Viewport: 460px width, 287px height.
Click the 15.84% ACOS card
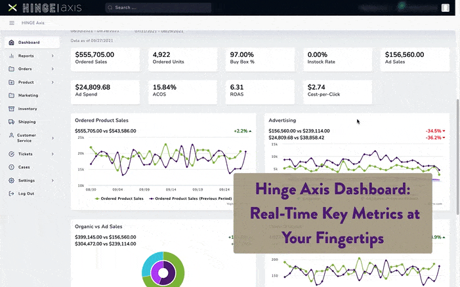[x=182, y=92]
